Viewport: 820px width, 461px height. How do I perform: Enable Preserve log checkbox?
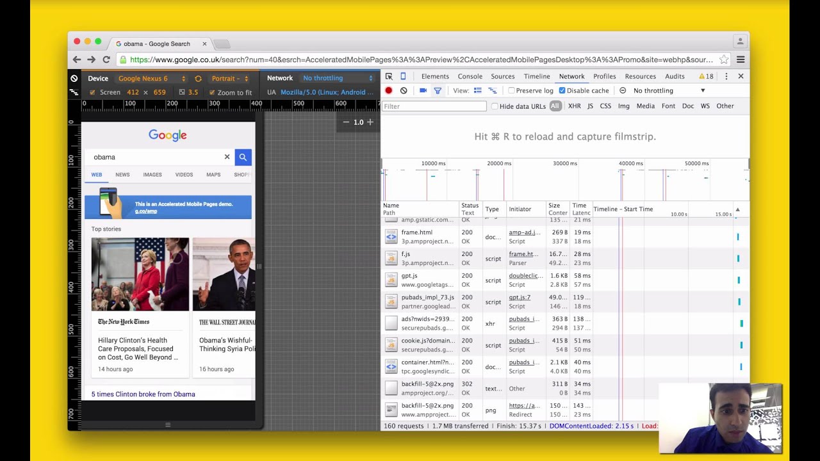point(511,91)
